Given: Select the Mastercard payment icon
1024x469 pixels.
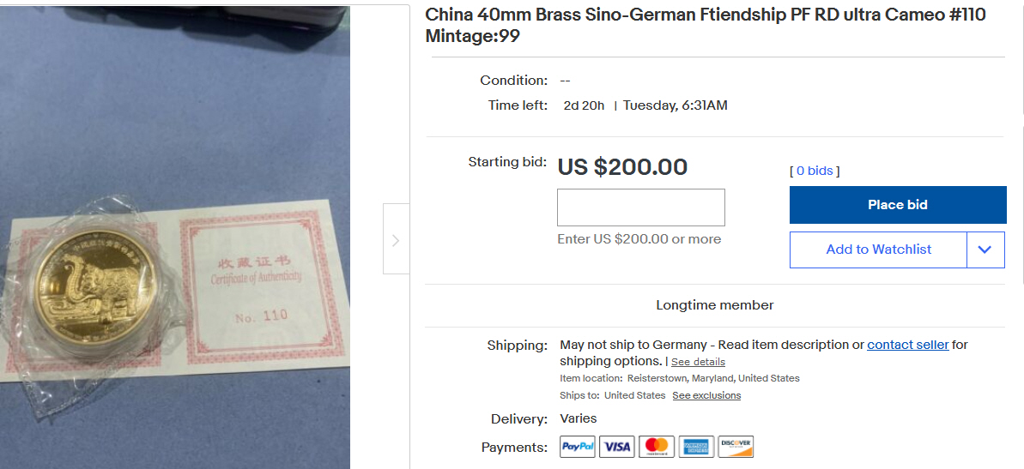Looking at the screenshot, I should [656, 447].
